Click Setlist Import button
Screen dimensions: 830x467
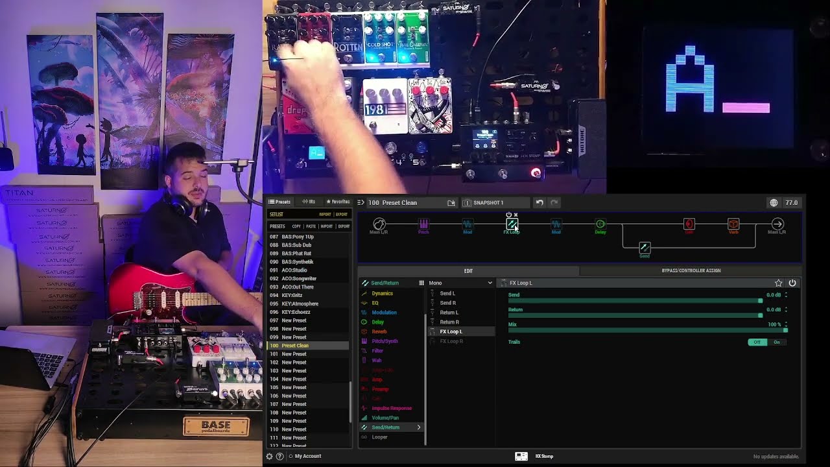point(325,214)
